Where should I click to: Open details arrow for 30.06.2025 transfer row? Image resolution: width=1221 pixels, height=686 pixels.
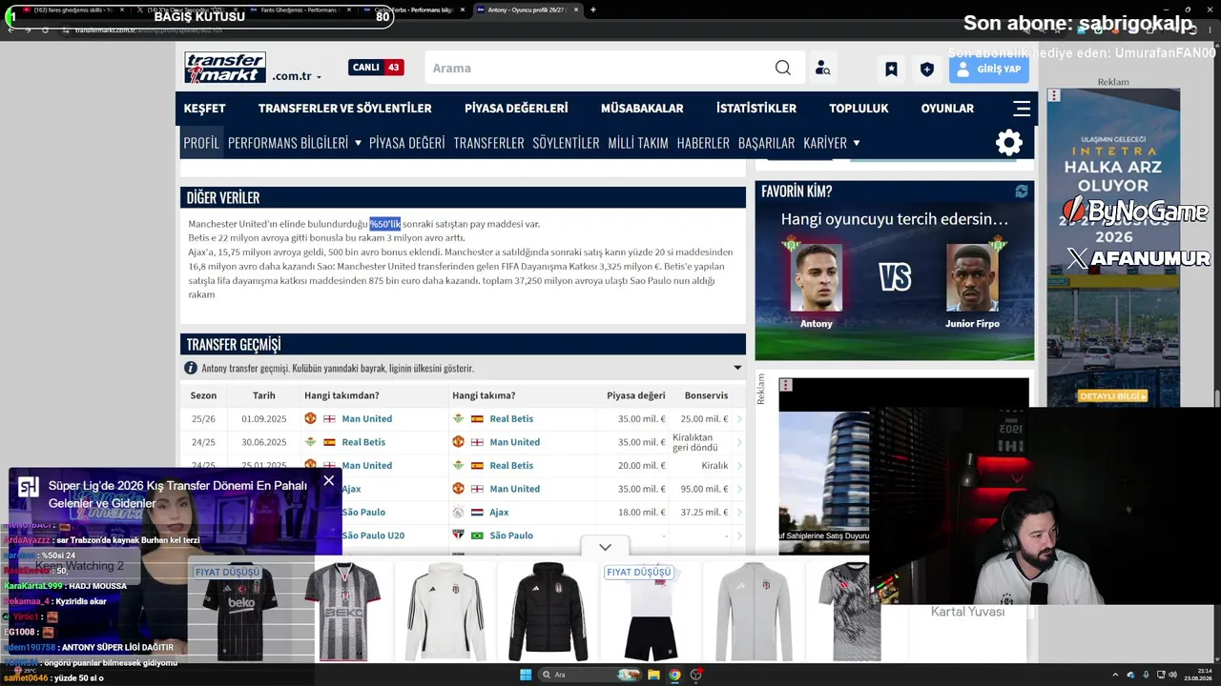click(739, 442)
